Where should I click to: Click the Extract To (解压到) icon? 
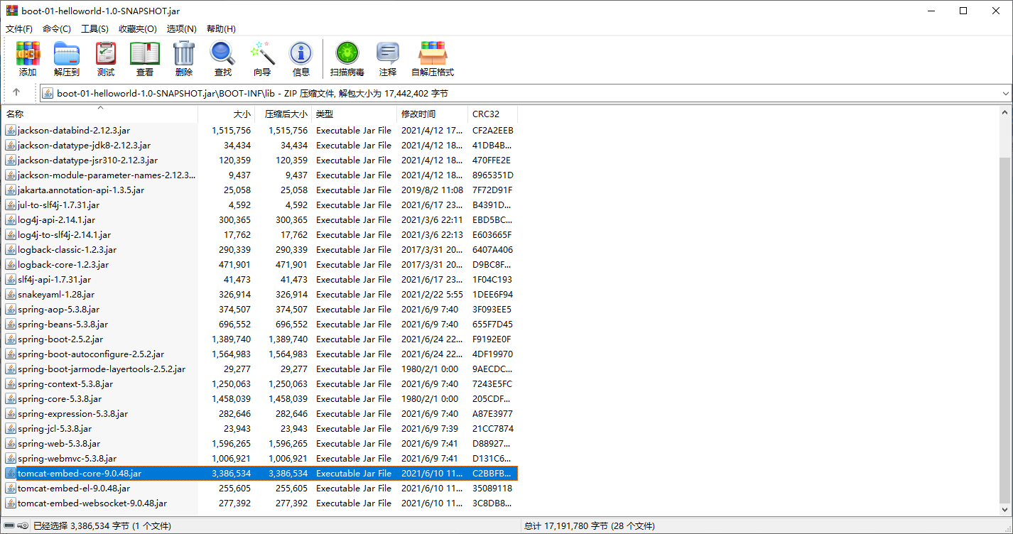[67, 59]
